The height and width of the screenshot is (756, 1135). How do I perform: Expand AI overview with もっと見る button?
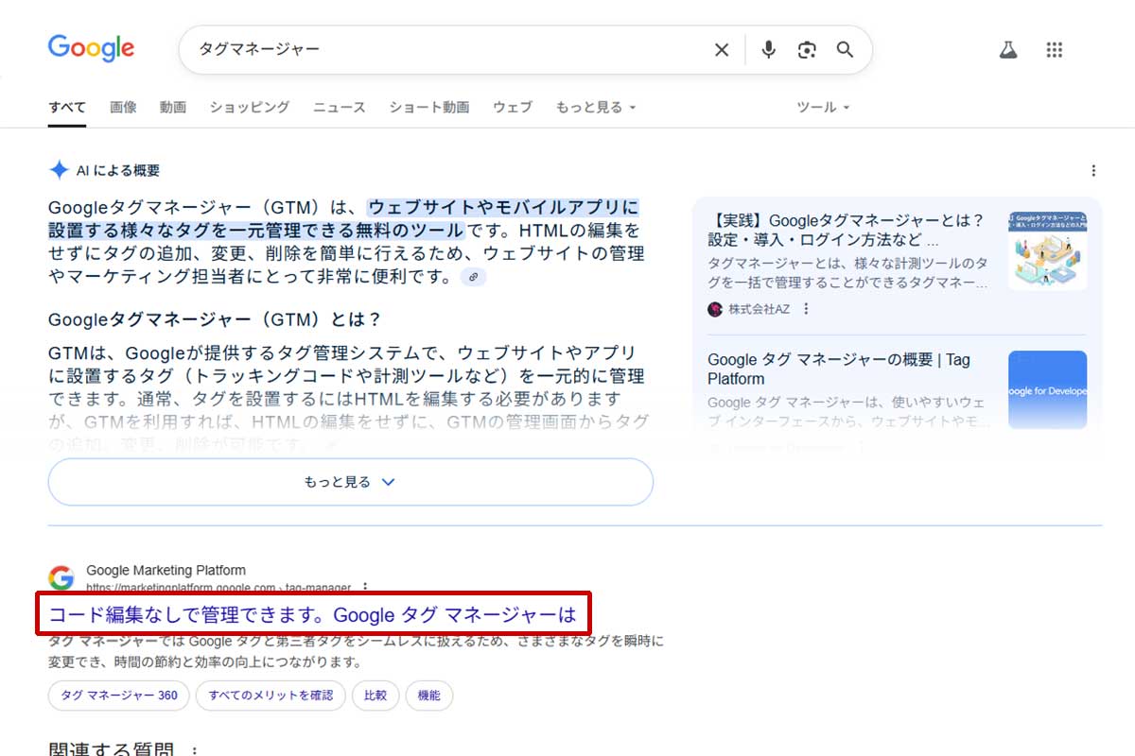point(351,482)
